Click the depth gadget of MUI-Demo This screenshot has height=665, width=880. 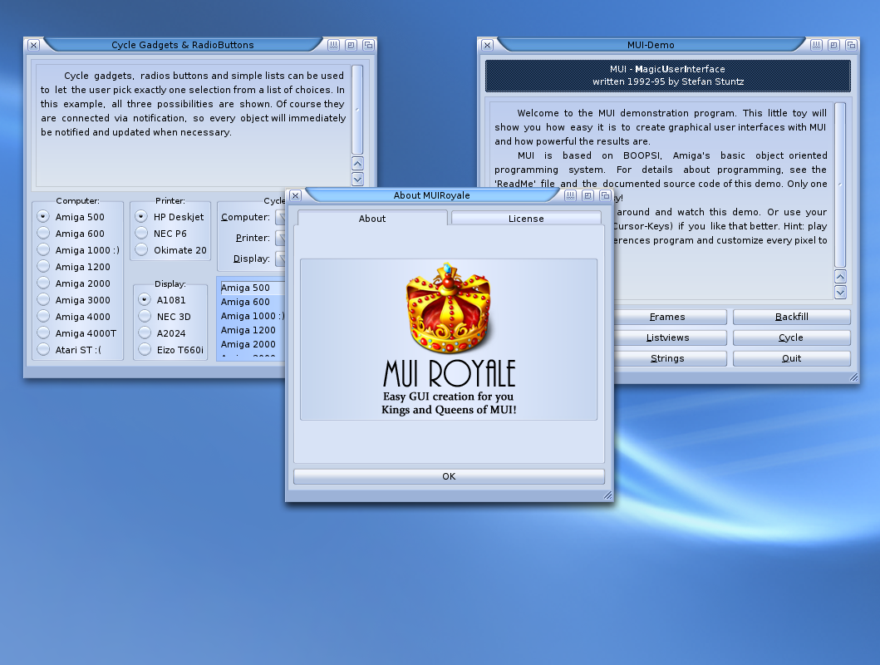[851, 45]
